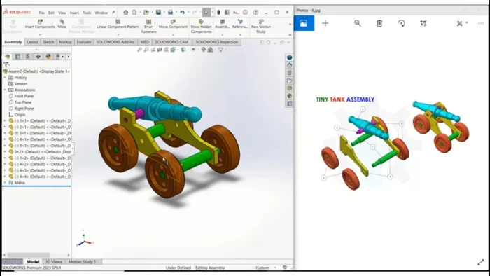490x276 pixels.
Task: Open the Insert Components dropdown arrow
Action: [x=40, y=34]
